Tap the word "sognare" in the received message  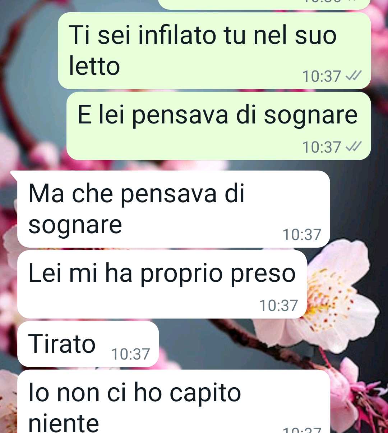click(75, 225)
